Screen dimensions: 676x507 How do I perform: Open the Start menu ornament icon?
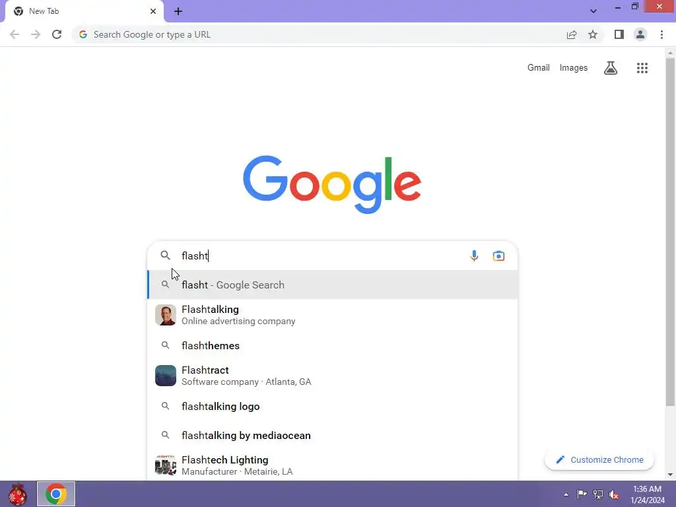tap(17, 494)
